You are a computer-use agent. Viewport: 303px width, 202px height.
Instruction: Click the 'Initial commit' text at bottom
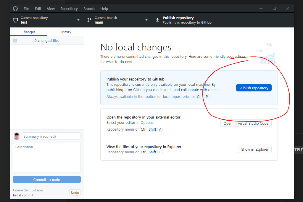click(x=23, y=195)
